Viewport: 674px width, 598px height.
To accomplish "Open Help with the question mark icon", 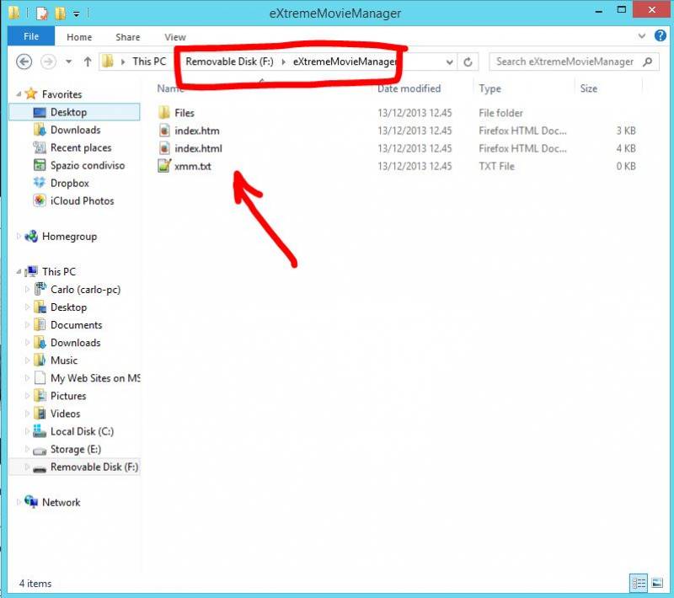I will pos(661,35).
